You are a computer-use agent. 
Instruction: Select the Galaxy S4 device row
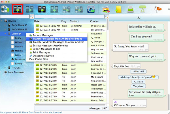click(x=17, y=34)
